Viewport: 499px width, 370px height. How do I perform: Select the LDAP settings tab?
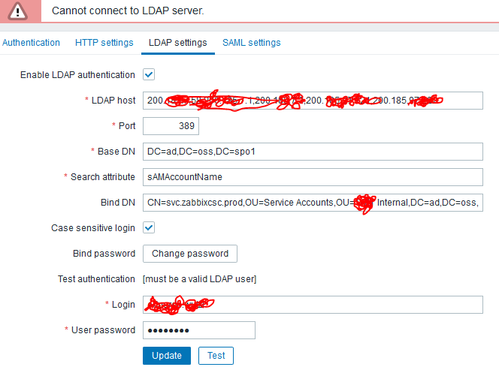pos(177,43)
